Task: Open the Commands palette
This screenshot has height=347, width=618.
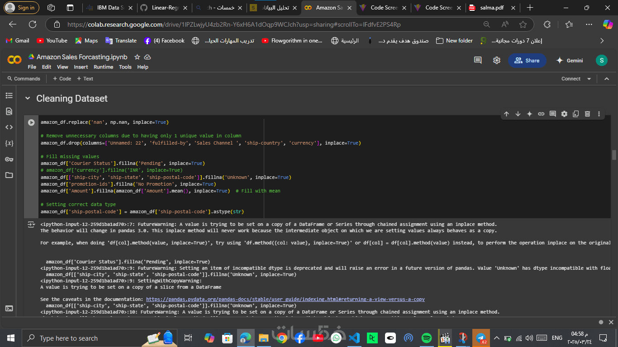Action: [x=24, y=79]
